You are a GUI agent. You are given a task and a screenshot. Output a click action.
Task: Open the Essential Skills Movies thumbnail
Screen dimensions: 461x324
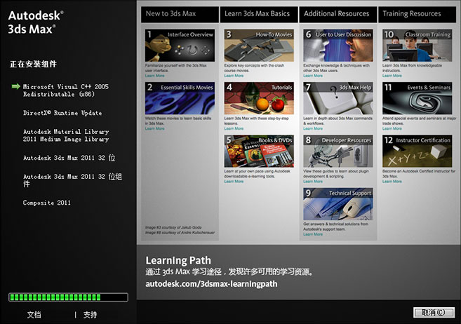180,98
